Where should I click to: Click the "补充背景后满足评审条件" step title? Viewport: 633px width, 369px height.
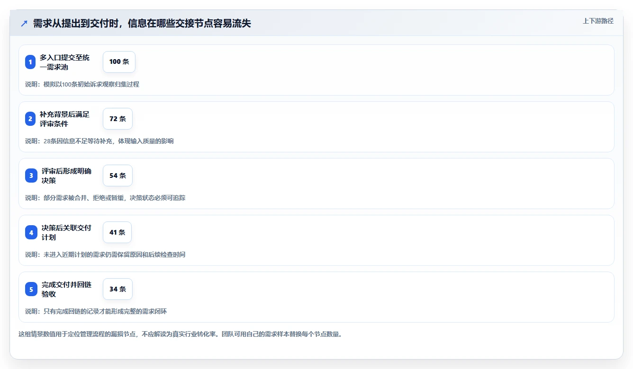[x=64, y=119]
